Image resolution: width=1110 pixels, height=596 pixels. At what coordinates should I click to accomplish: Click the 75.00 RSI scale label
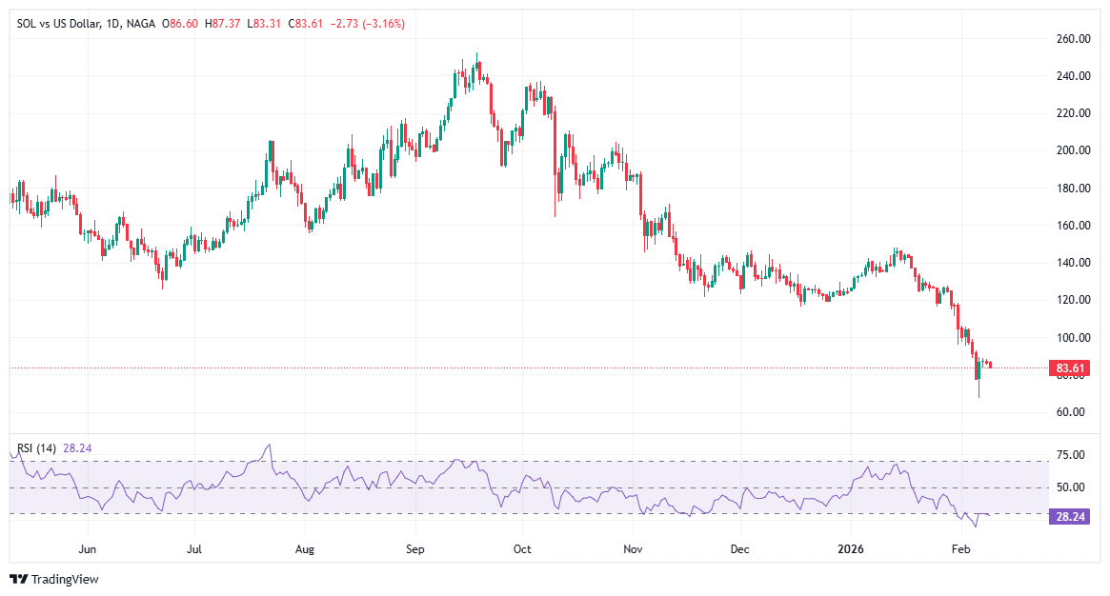click(1069, 455)
